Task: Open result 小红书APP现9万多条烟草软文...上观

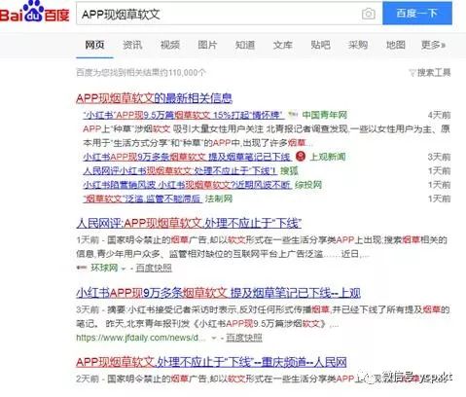Action: [x=218, y=293]
